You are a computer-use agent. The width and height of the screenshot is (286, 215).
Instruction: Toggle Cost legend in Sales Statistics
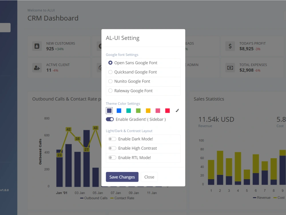[x=279, y=198]
